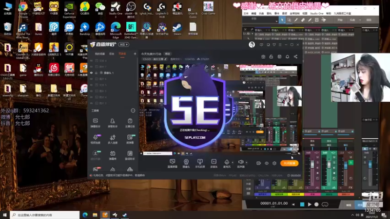Screen dimensions: 390x219
Task: Toggle the lit green Solo on channel 6
Action: point(351,163)
